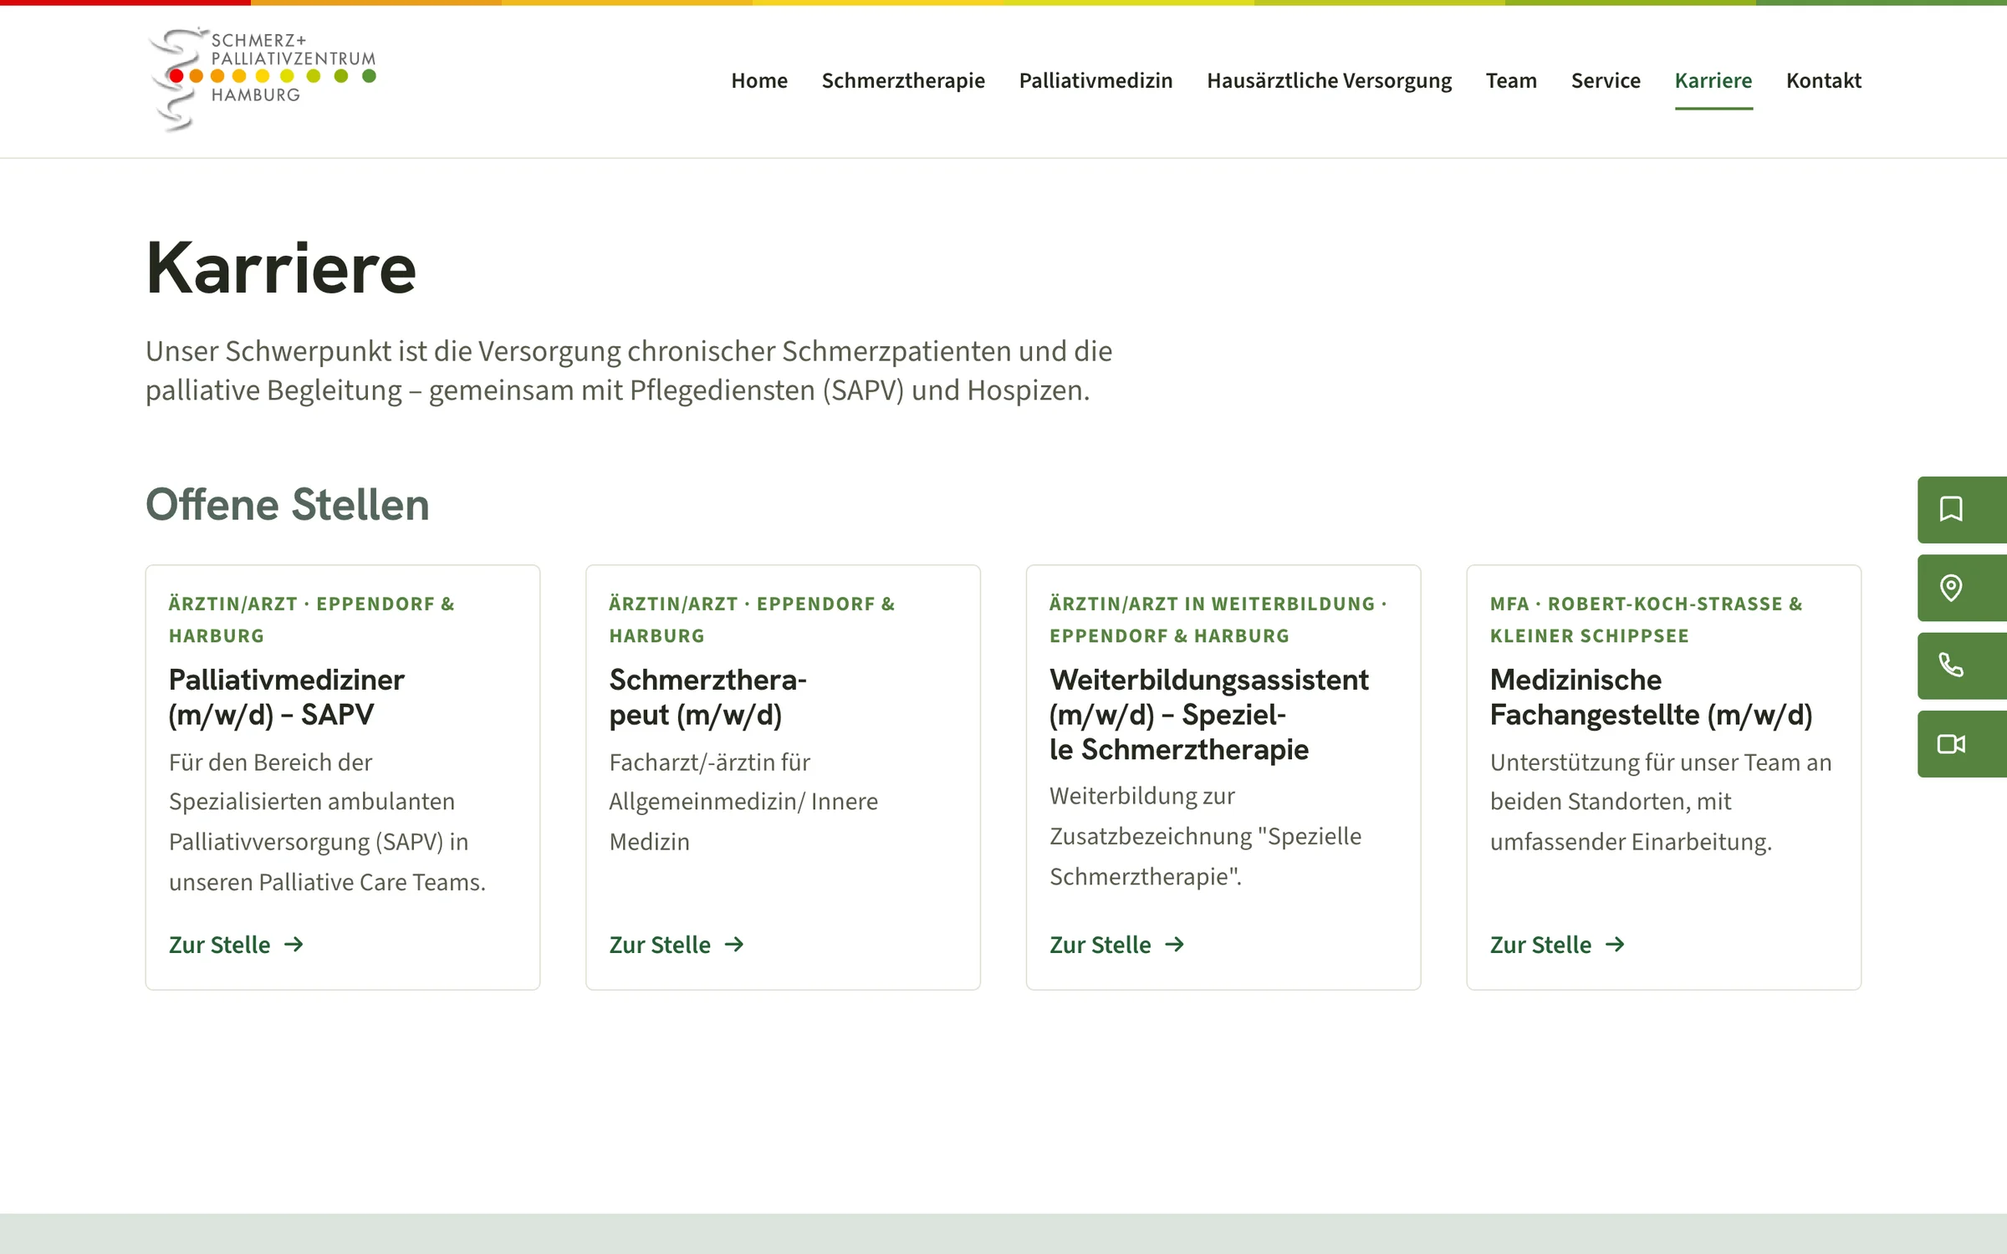Click the MFA · Robert-Koch-Strasse category label
The width and height of the screenshot is (2007, 1254).
click(1647, 619)
